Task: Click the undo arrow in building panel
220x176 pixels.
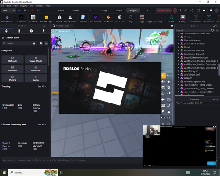Action: point(163,118)
